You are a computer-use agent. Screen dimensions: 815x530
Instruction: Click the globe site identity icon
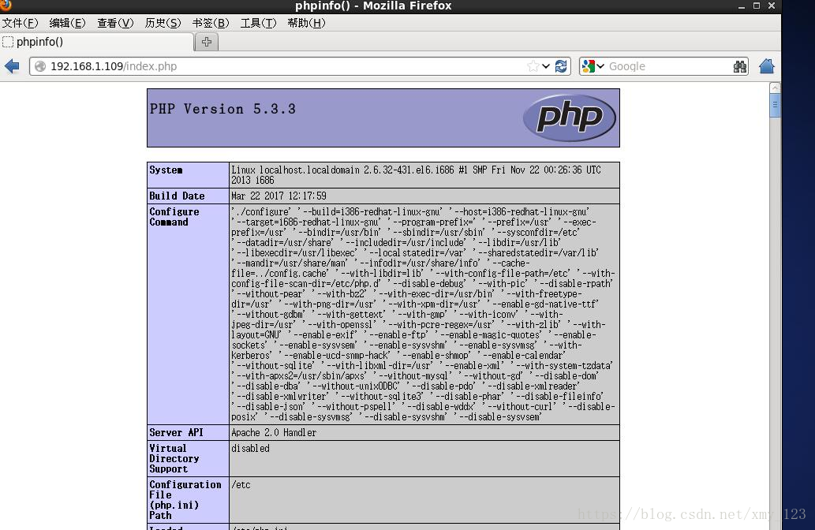(x=40, y=66)
